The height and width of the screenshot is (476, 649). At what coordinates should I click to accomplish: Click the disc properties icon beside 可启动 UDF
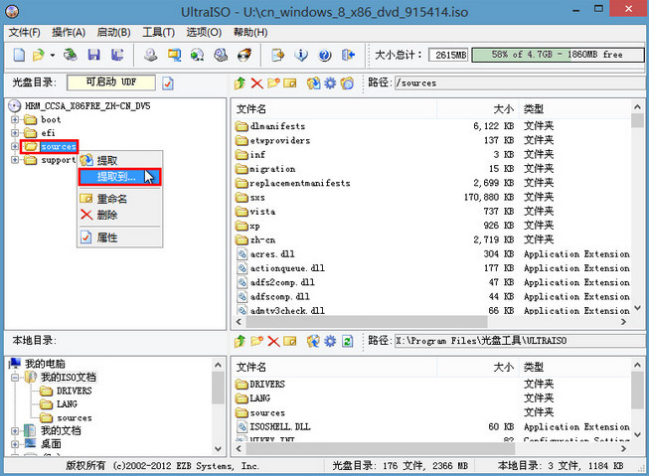click(x=168, y=83)
